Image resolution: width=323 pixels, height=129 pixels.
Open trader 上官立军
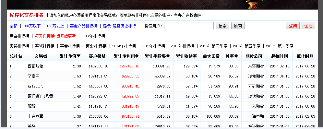(x=35, y=116)
